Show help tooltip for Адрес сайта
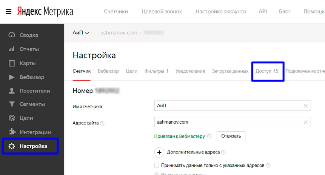This screenshot has width=325, height=175. [x=102, y=123]
